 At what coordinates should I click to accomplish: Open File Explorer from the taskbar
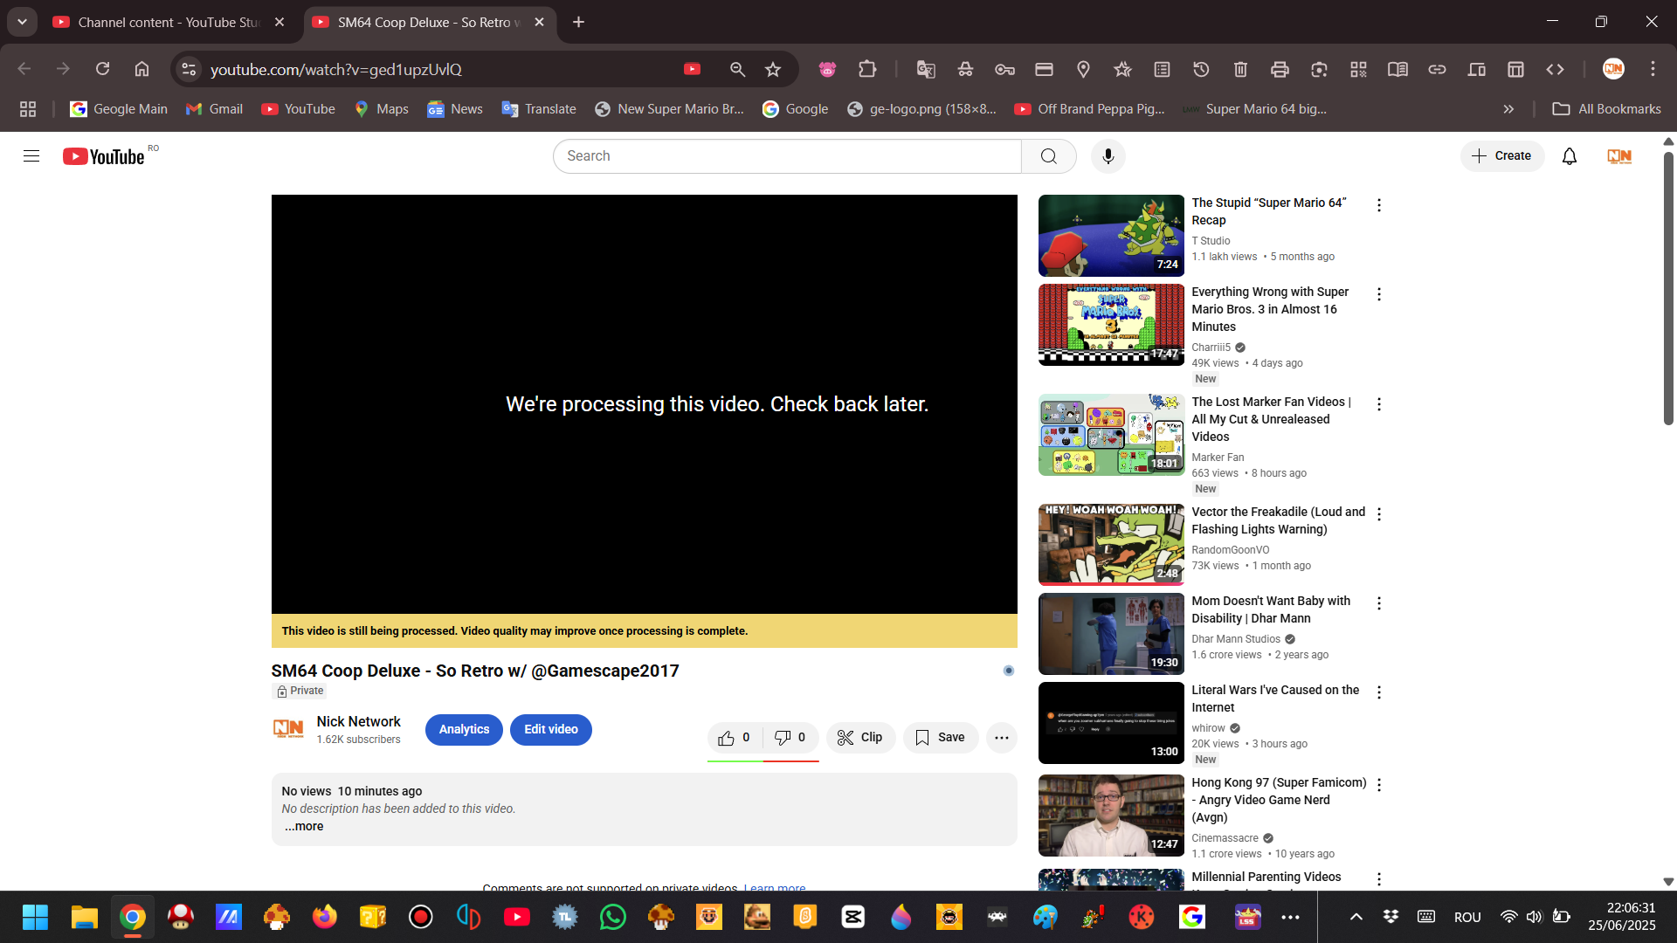84,917
